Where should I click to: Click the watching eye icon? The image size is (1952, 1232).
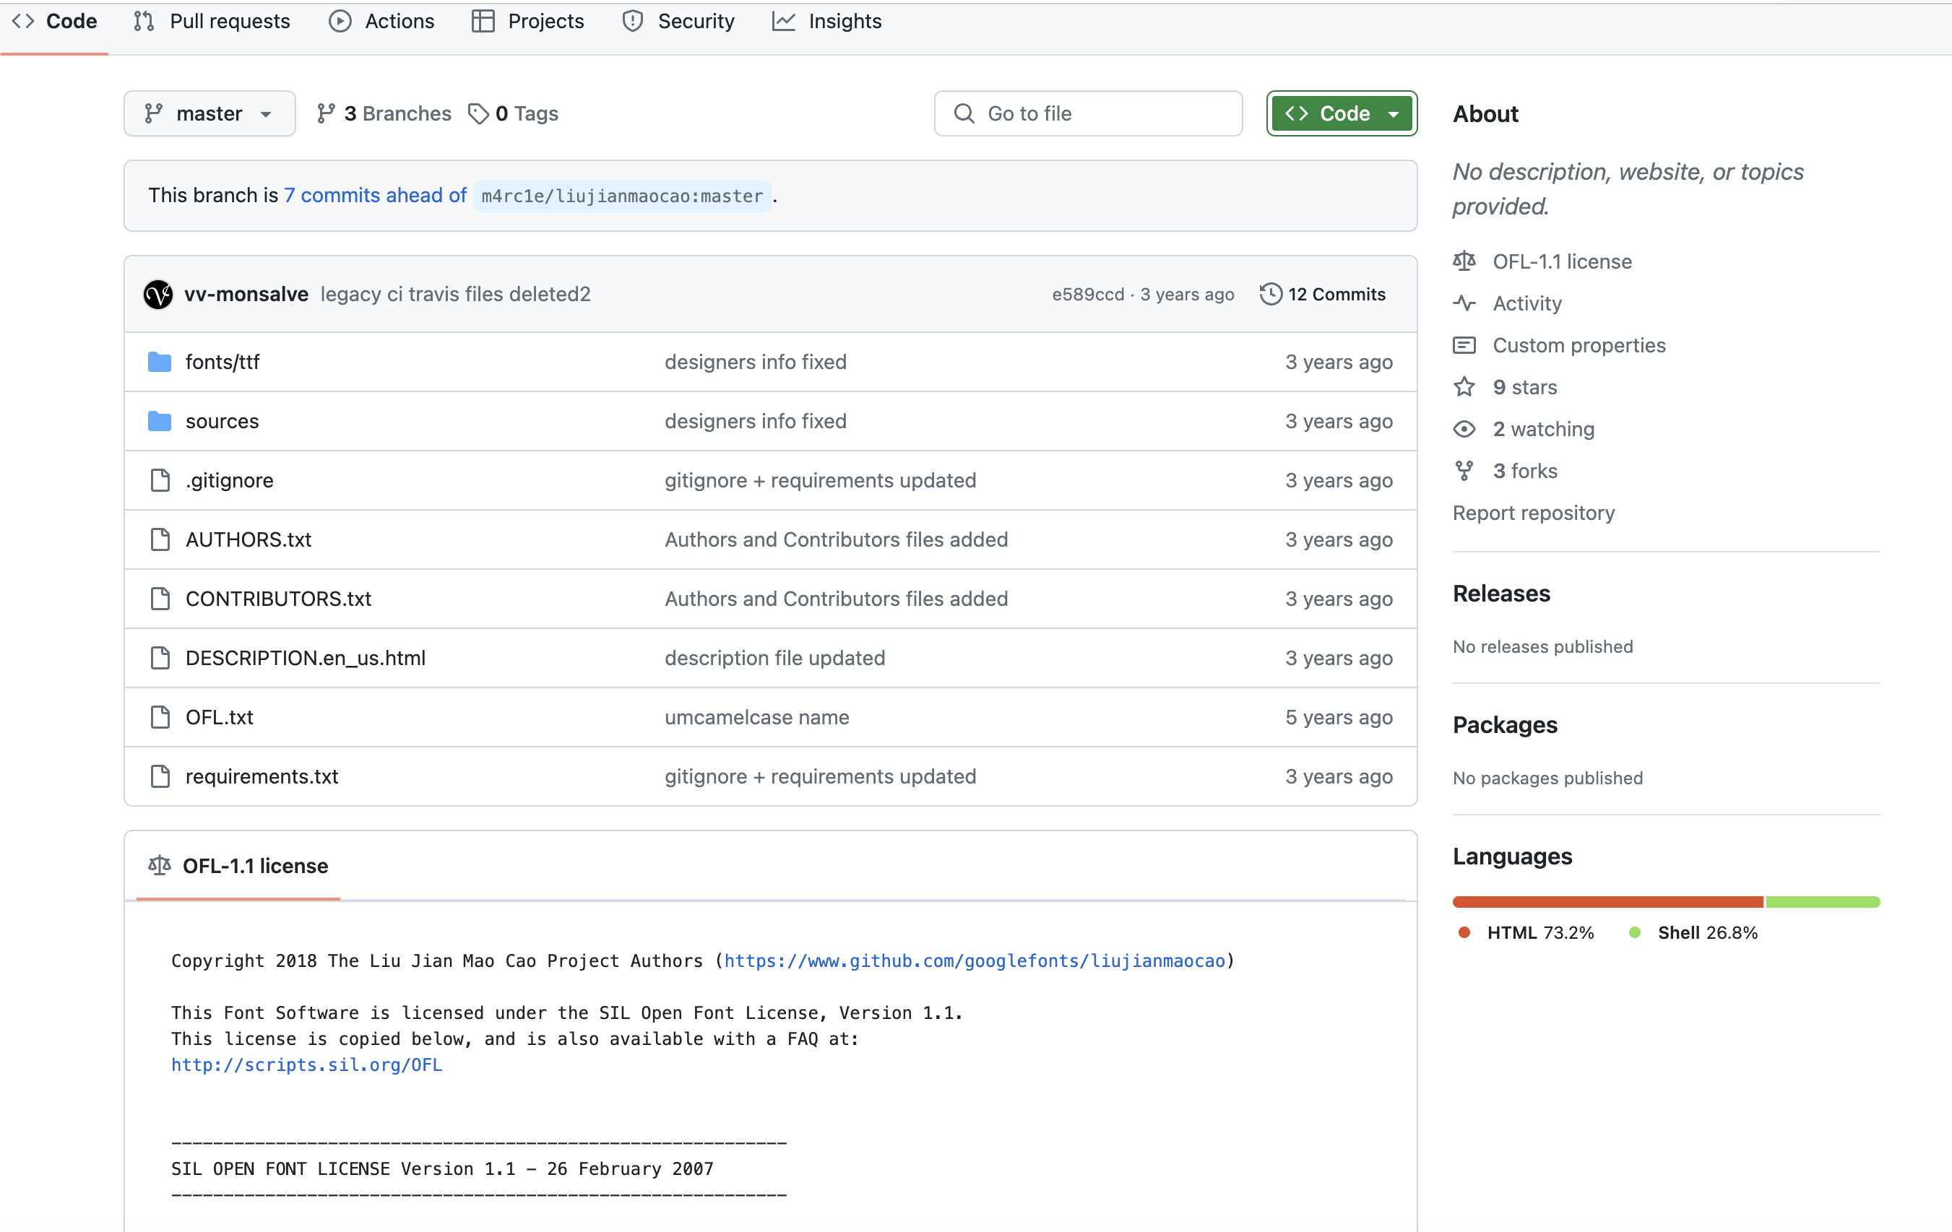1464,429
